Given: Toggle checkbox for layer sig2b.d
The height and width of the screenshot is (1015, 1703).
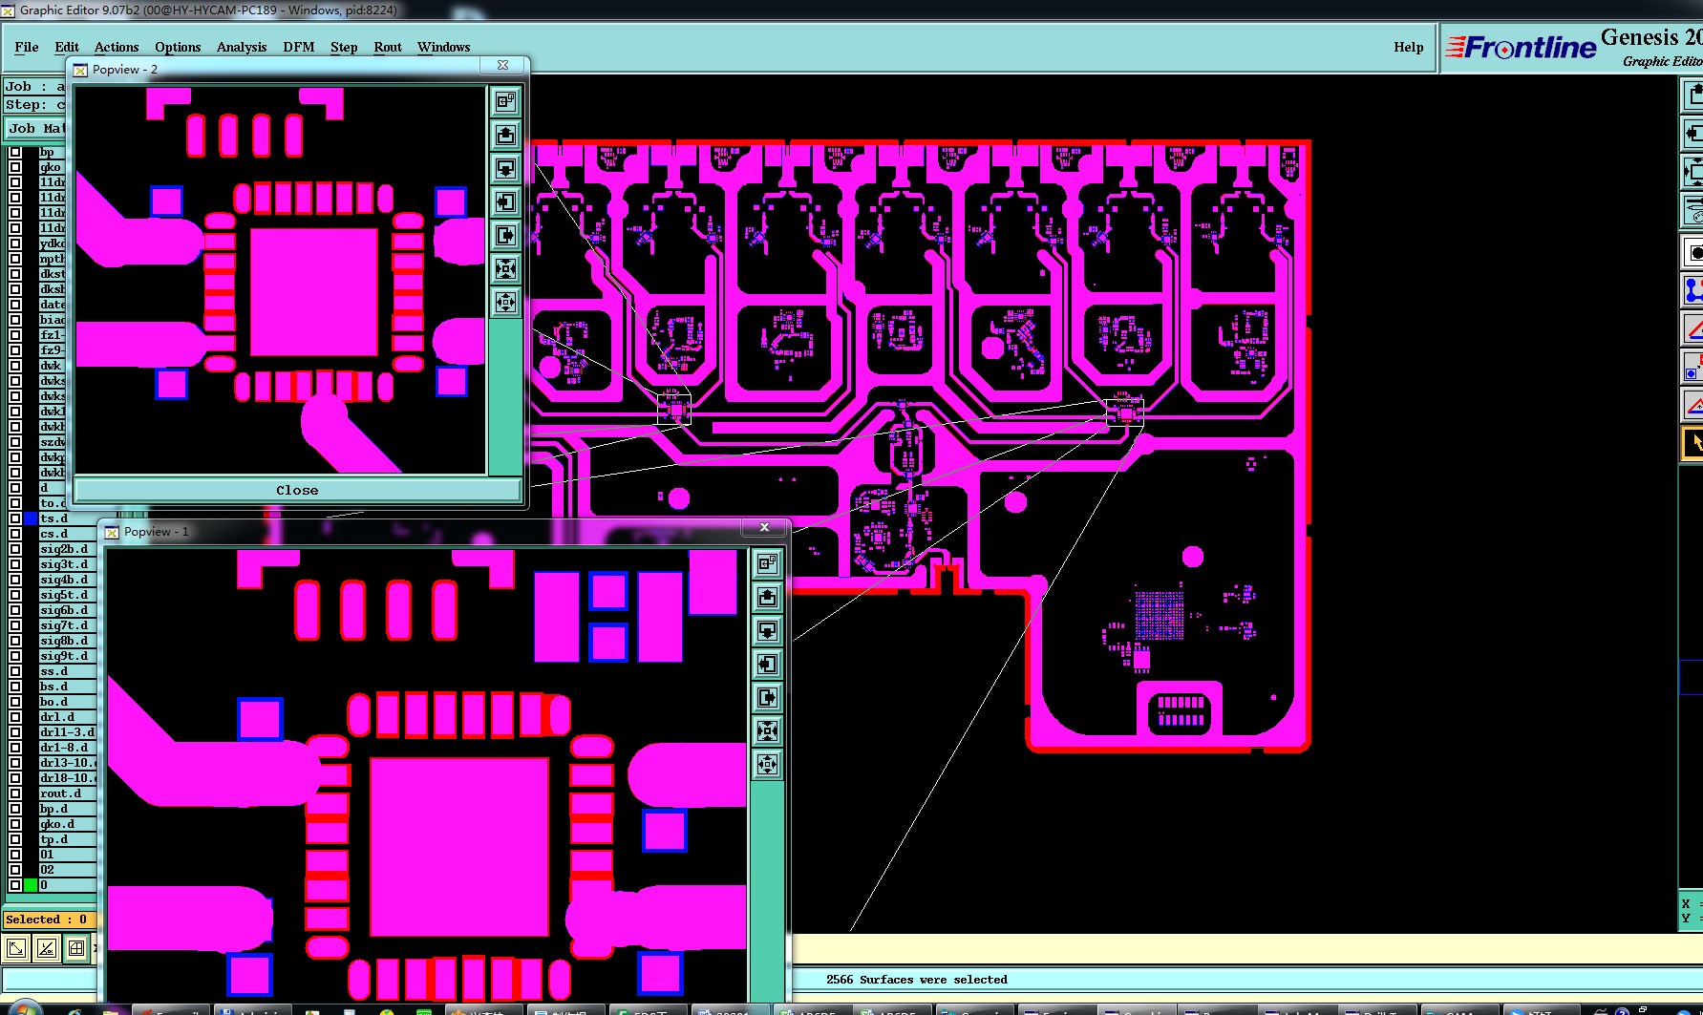Looking at the screenshot, I should (15, 549).
